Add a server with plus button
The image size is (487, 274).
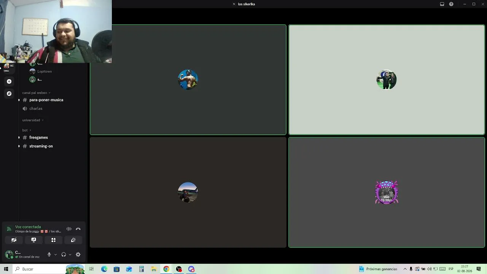coord(9,81)
